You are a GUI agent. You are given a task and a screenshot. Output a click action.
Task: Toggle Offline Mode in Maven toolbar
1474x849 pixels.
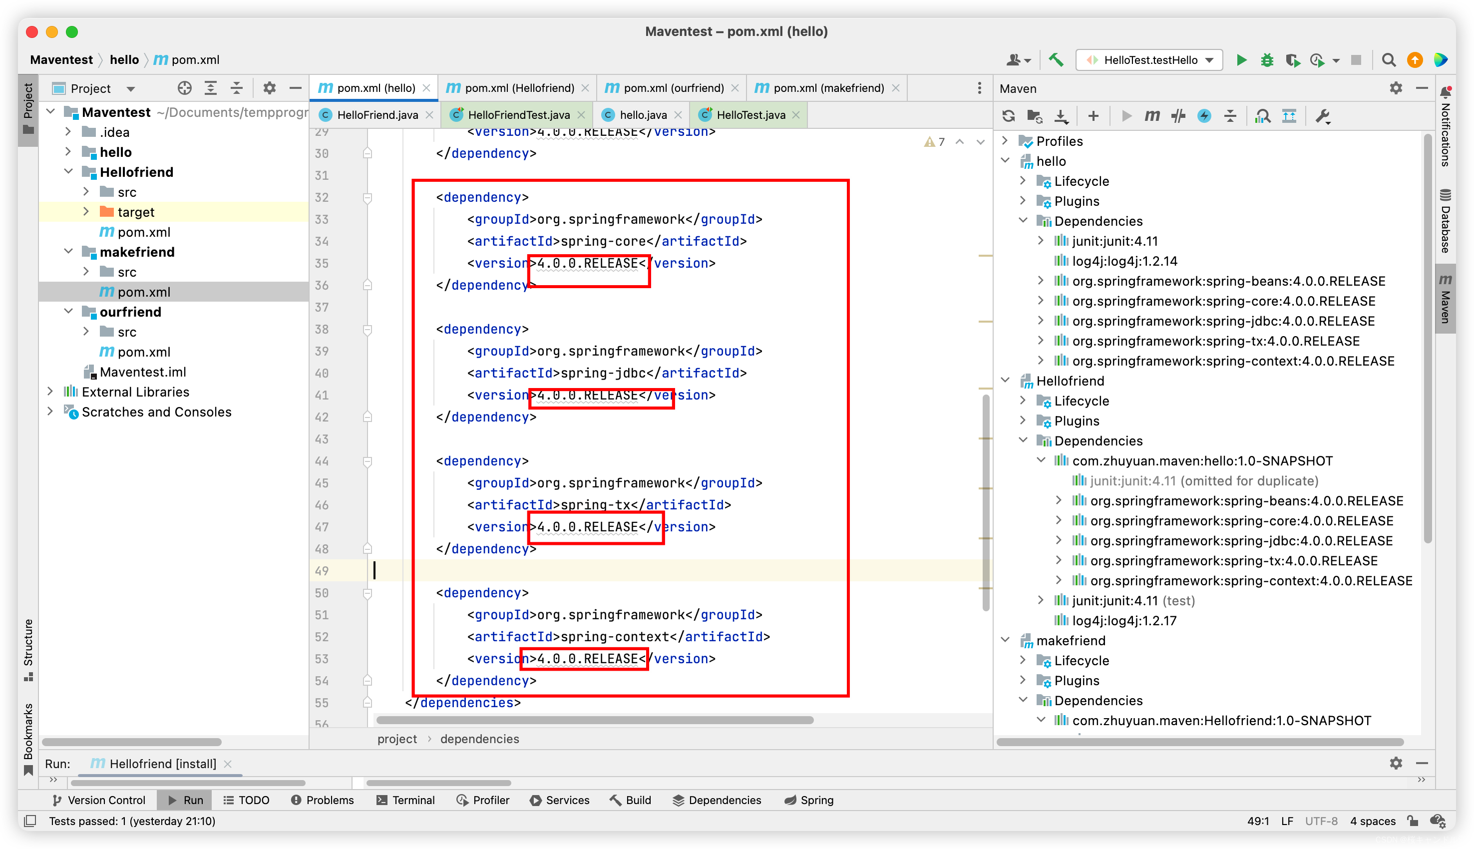(1178, 116)
